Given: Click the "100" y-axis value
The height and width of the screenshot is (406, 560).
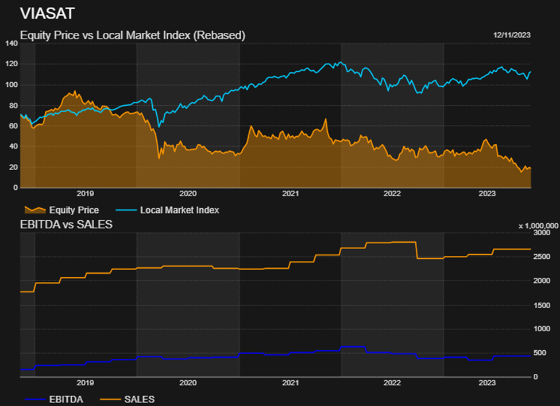Looking at the screenshot, I should point(11,85).
